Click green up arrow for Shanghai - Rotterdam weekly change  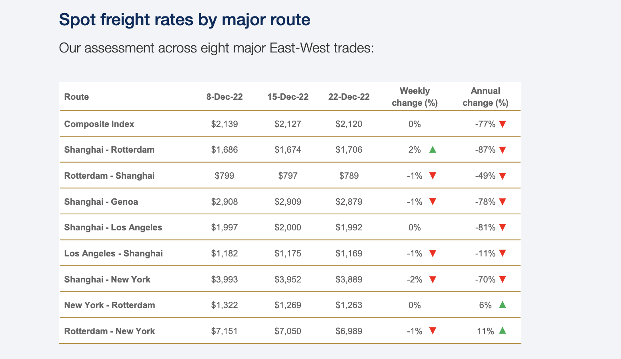tap(432, 150)
